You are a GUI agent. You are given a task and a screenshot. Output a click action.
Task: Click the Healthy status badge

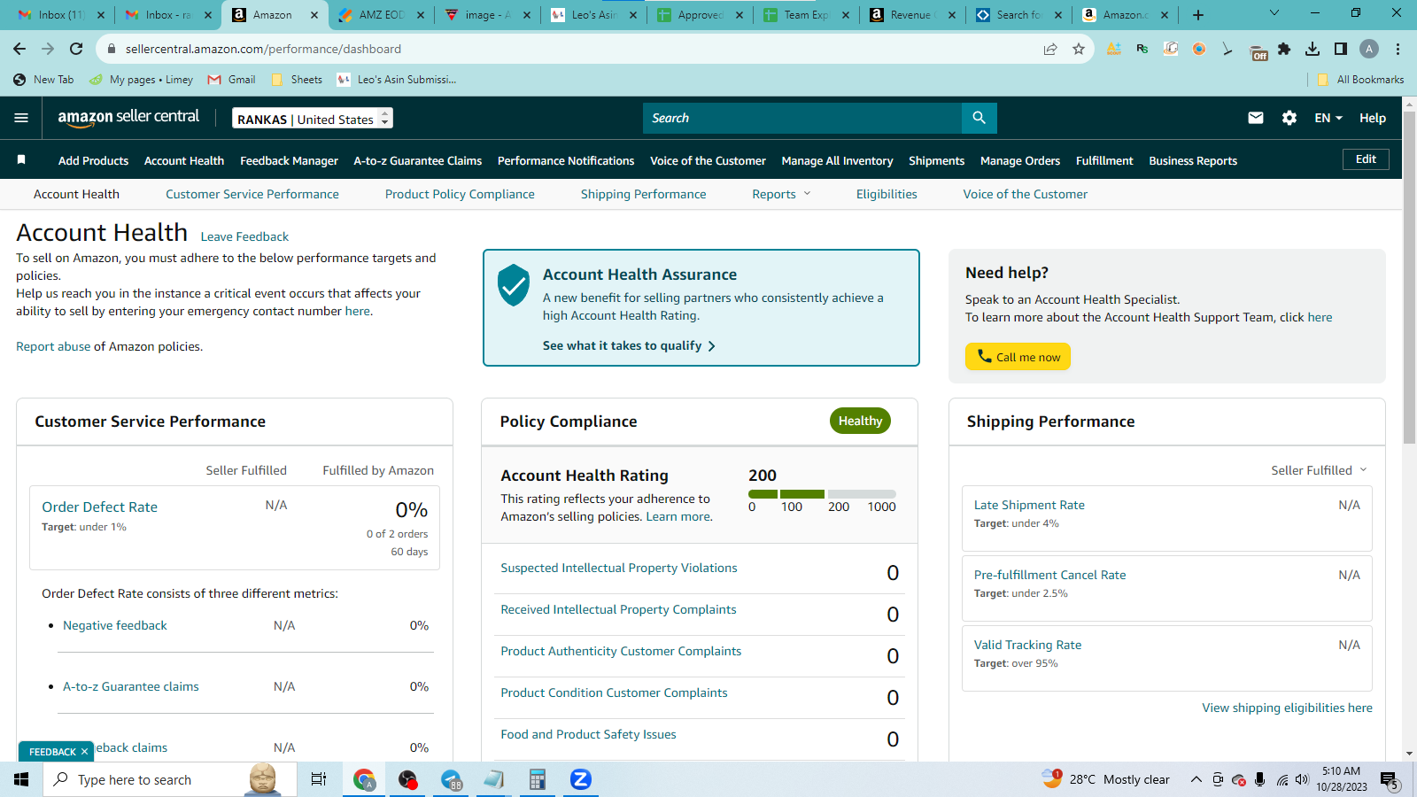pyautogui.click(x=860, y=421)
